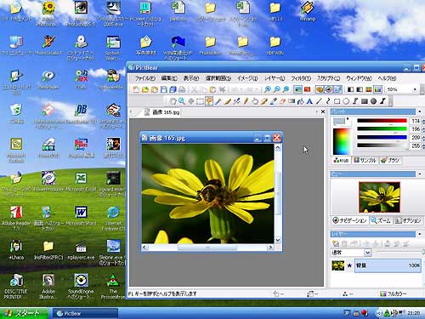
Task: Click the Windows スタート button
Action: 24,313
